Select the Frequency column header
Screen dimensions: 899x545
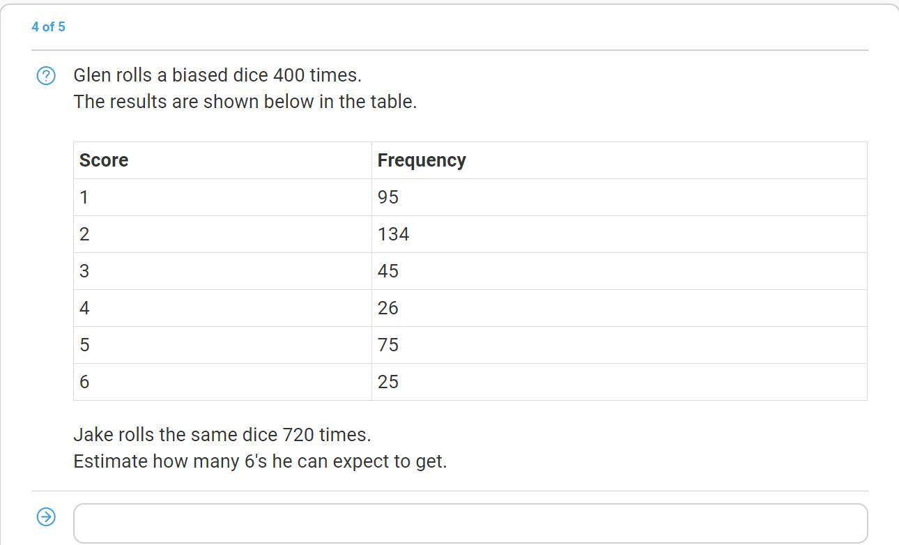coord(619,160)
